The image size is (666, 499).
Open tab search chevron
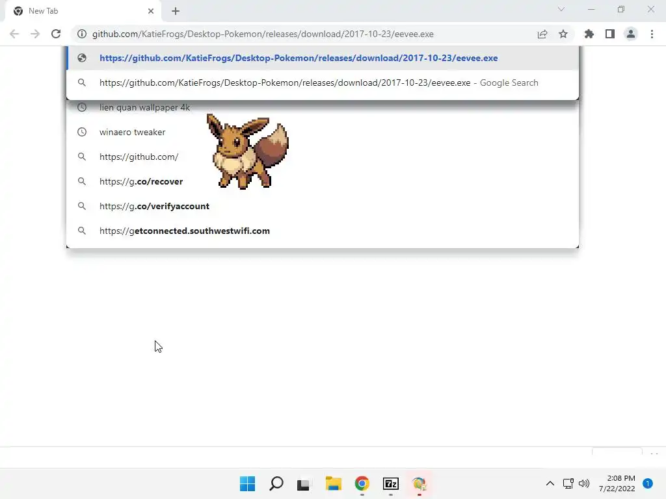click(561, 9)
